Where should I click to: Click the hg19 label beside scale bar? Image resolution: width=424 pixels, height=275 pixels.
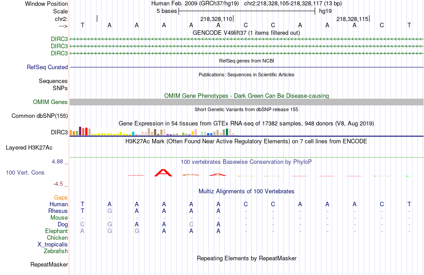(x=325, y=11)
